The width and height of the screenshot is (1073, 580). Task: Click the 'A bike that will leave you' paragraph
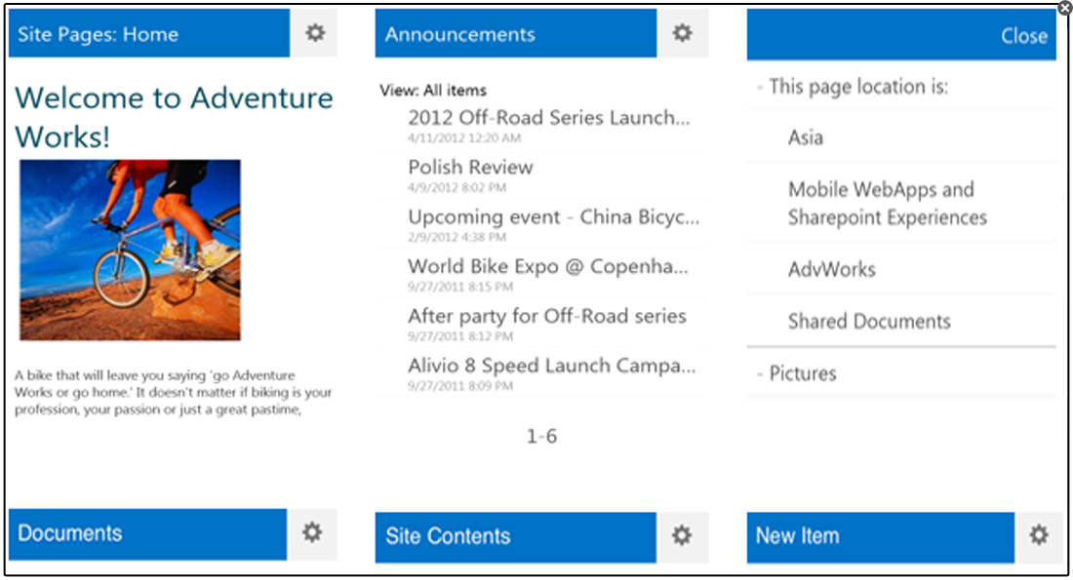(173, 393)
